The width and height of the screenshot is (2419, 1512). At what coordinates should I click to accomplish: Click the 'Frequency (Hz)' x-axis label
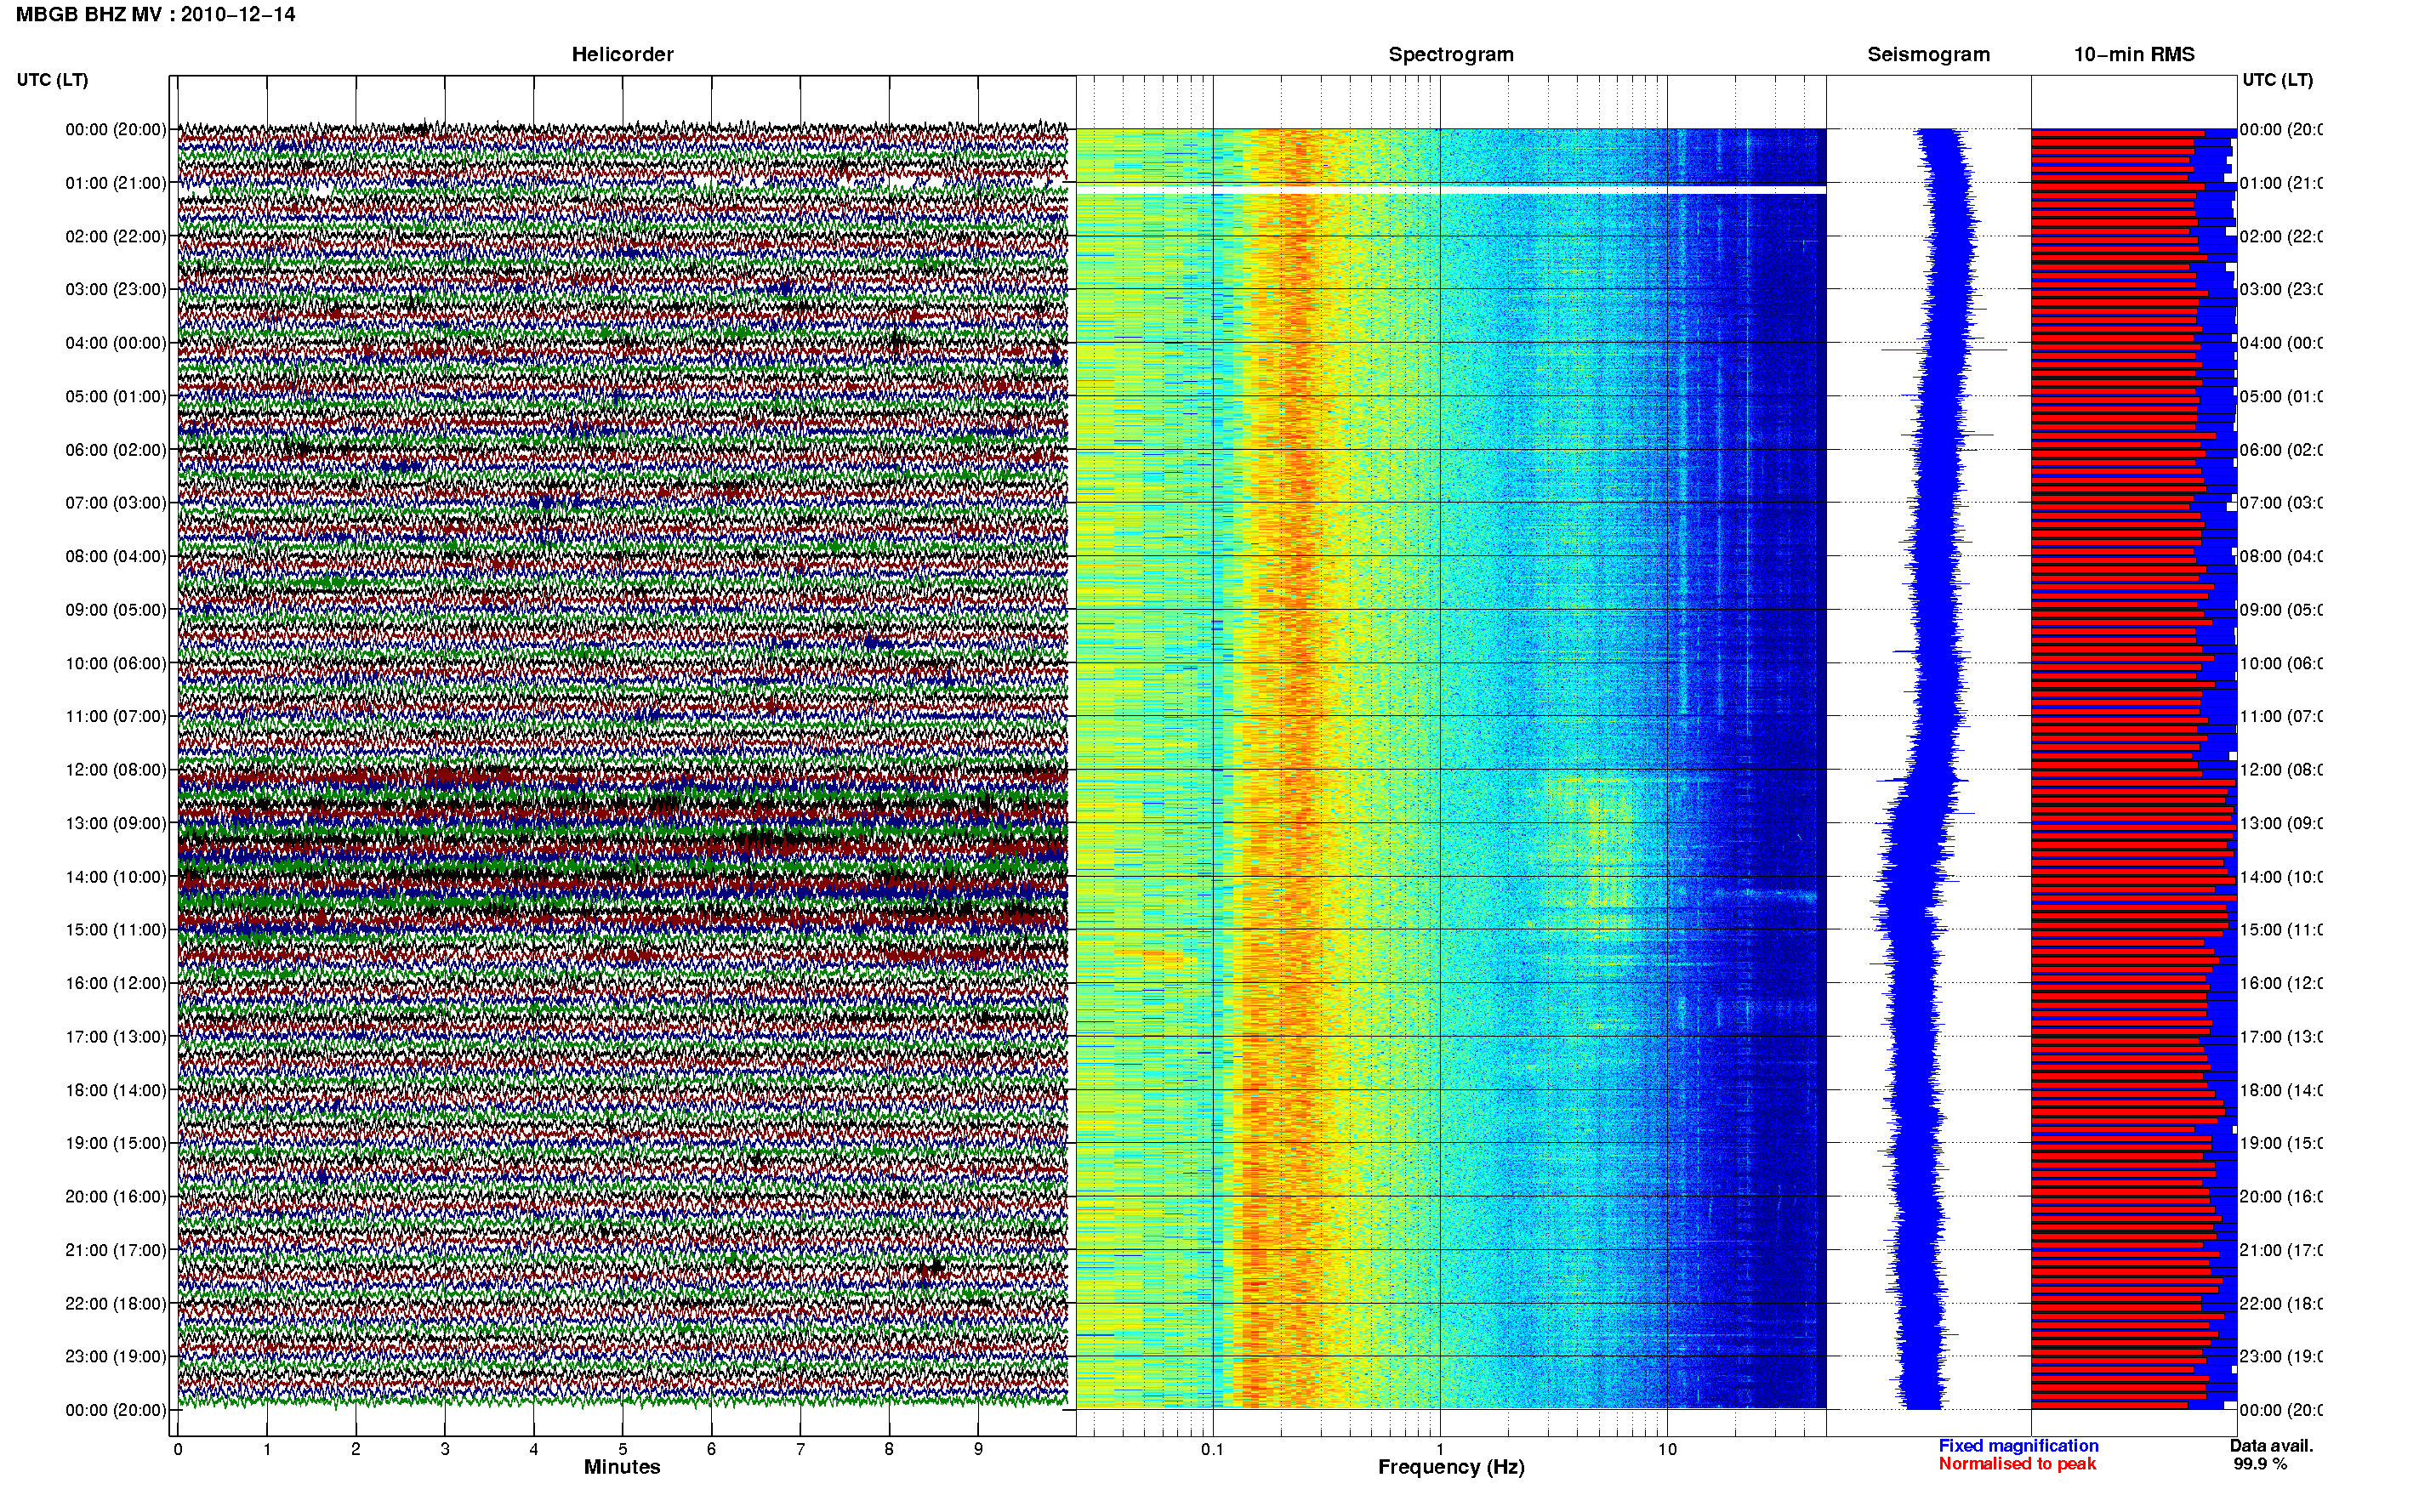pos(1451,1468)
